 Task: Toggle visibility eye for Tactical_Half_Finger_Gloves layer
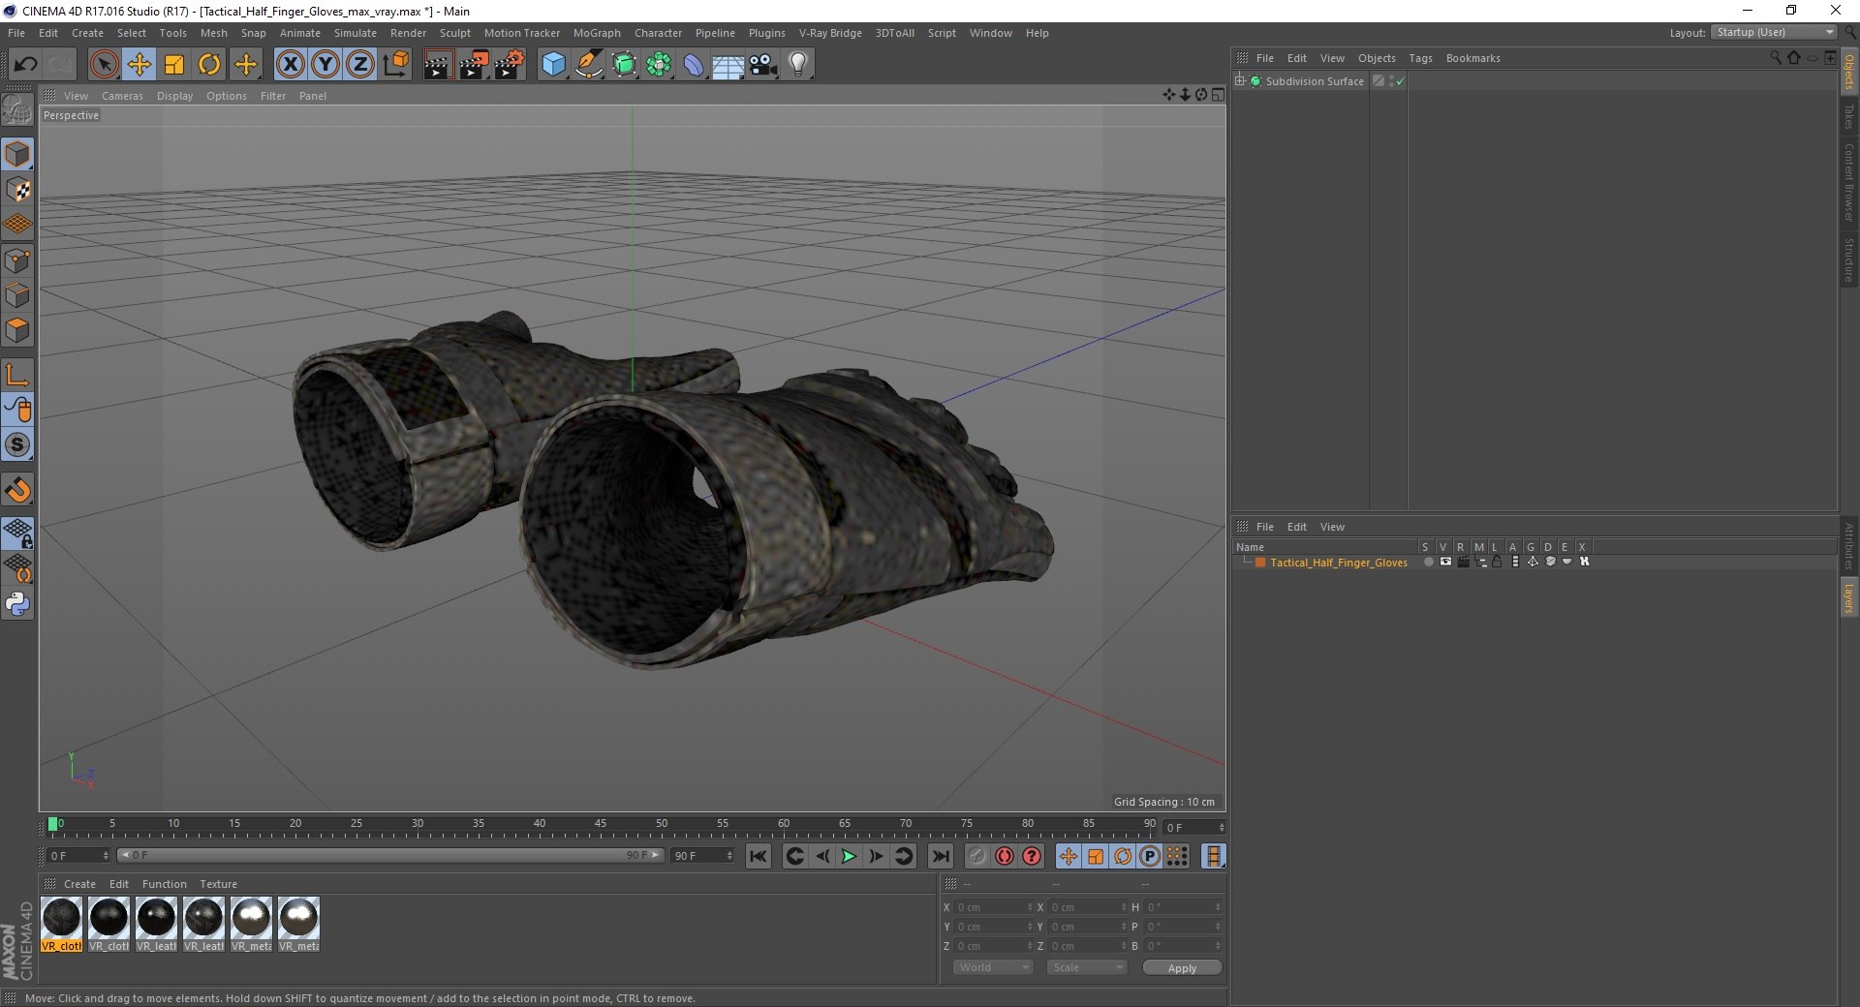point(1445,562)
